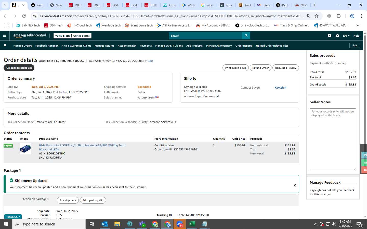The image size is (367, 229).
Task: Open the messages envelope icon
Action: [x=330, y=36]
